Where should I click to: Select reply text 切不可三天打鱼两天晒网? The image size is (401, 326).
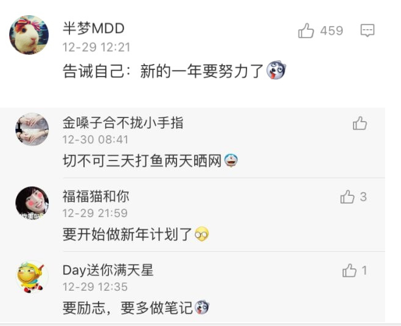click(142, 161)
